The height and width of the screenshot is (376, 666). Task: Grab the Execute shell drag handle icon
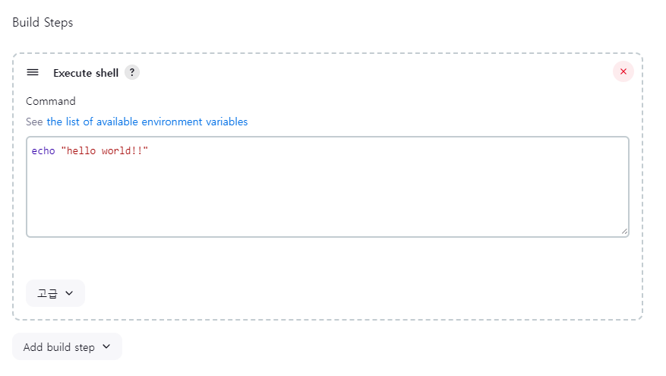tap(33, 73)
